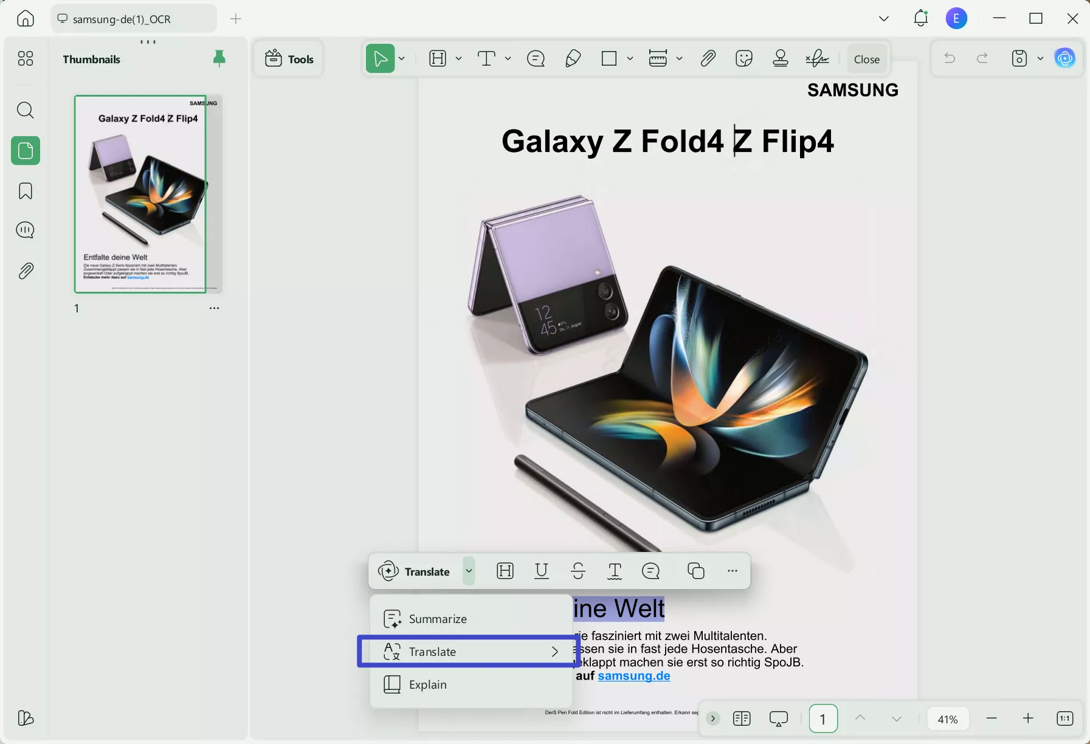Apply Highlight from the floating toolbar
This screenshot has width=1090, height=744.
tap(505, 571)
